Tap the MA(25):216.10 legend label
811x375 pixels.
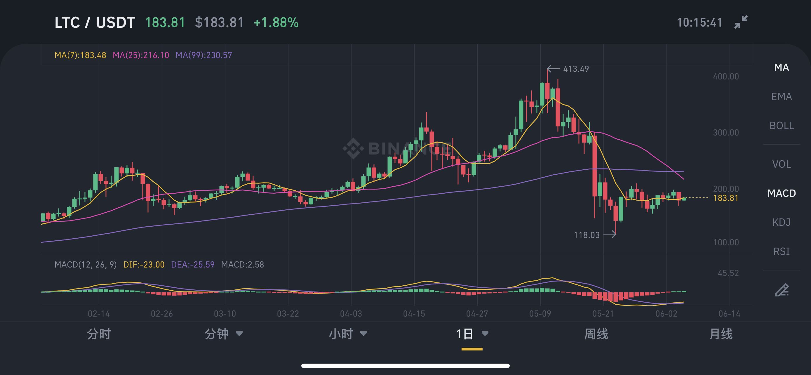pos(141,55)
